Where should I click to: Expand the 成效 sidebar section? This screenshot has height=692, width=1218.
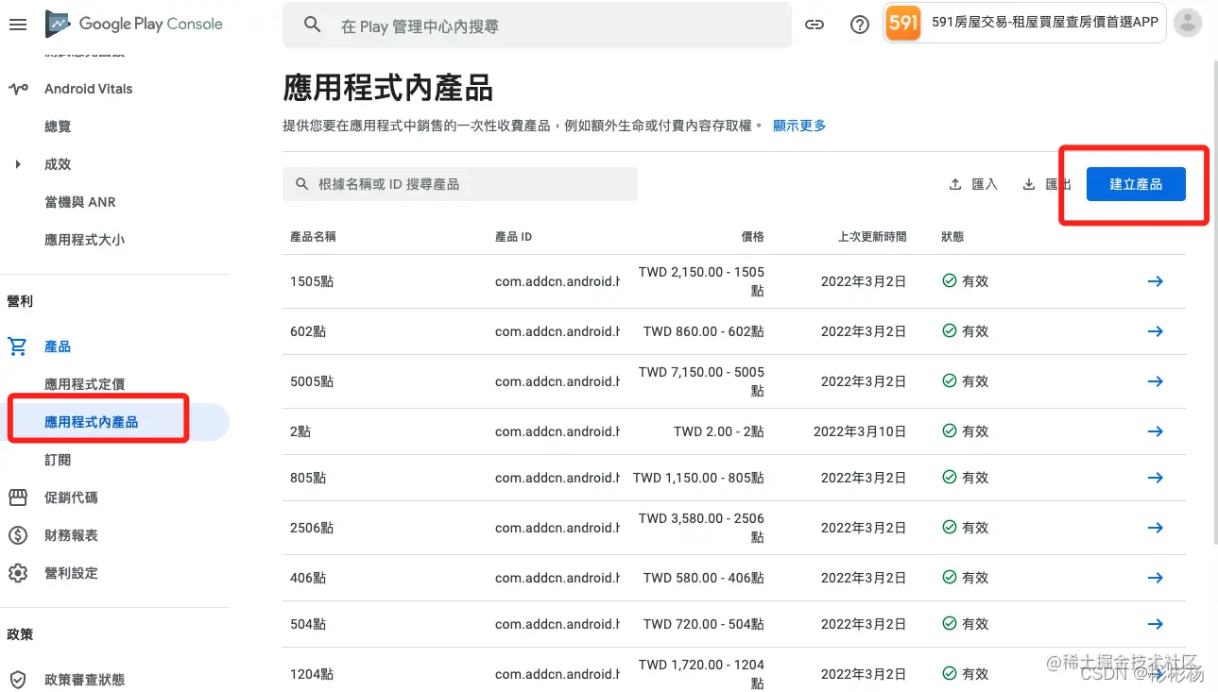click(x=18, y=164)
